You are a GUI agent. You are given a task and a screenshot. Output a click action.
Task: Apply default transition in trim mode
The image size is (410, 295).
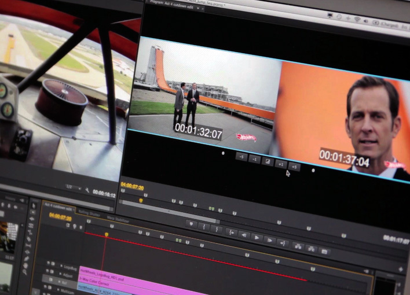tap(268, 161)
